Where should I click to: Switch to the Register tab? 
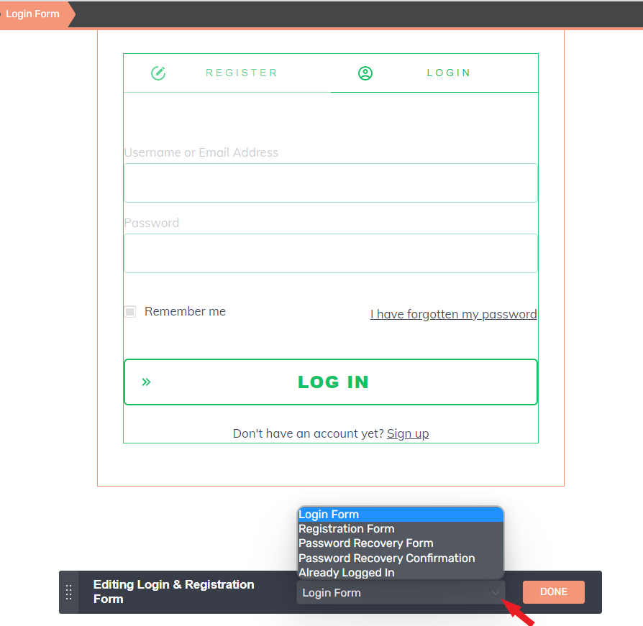pos(227,73)
